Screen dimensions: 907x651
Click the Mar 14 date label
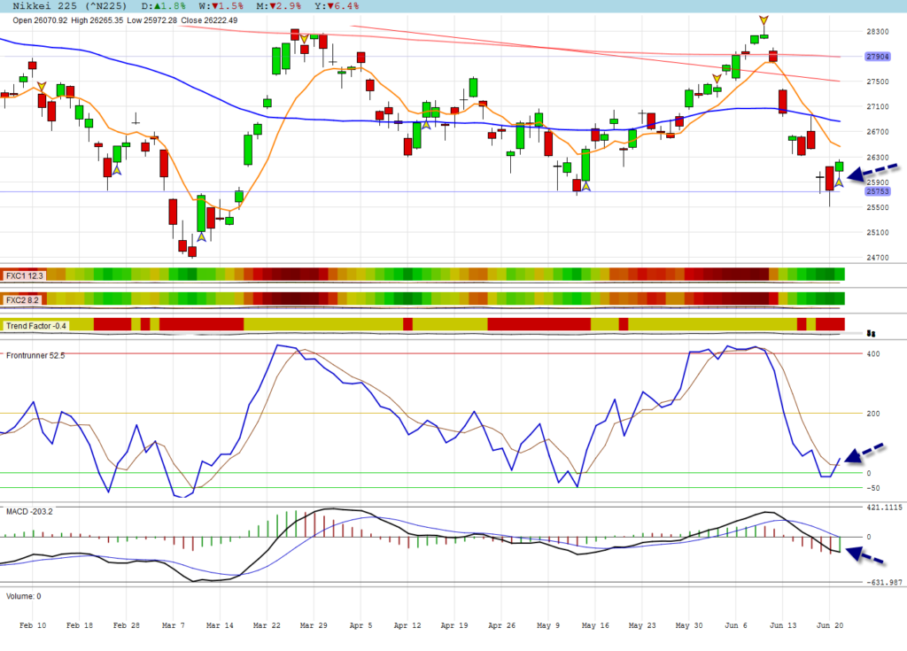point(220,625)
